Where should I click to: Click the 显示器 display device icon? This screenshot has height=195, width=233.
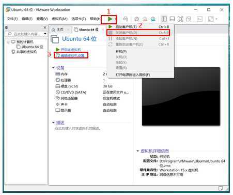58,110
